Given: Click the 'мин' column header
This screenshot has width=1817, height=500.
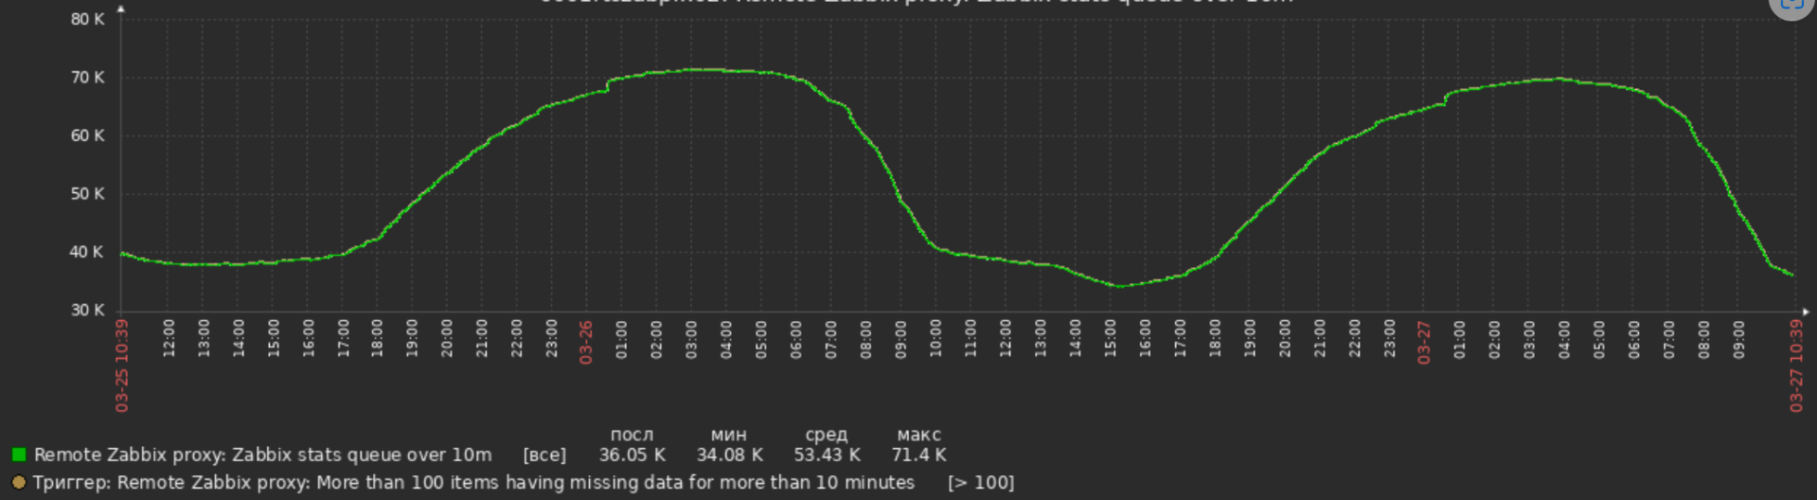Looking at the screenshot, I should (x=729, y=434).
